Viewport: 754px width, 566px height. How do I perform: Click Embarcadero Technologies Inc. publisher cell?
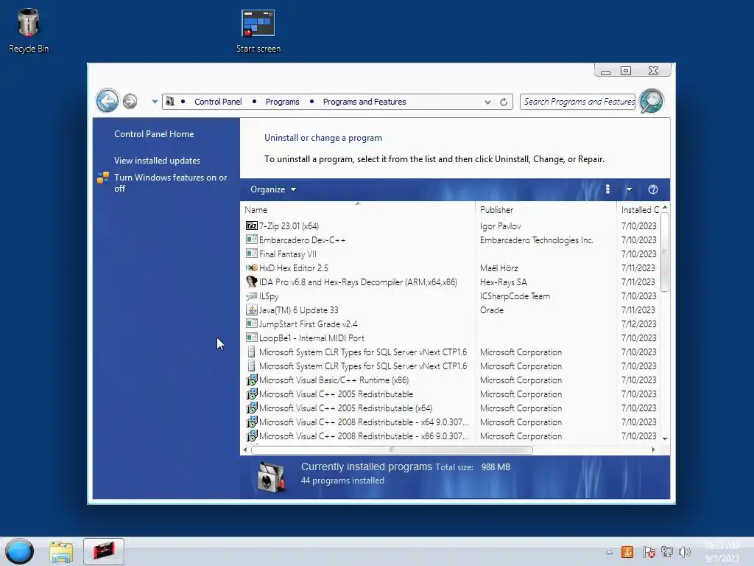pos(536,240)
